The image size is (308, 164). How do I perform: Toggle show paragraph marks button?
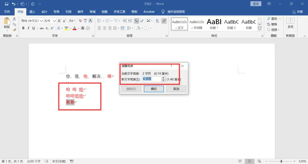[x=164, y=21]
